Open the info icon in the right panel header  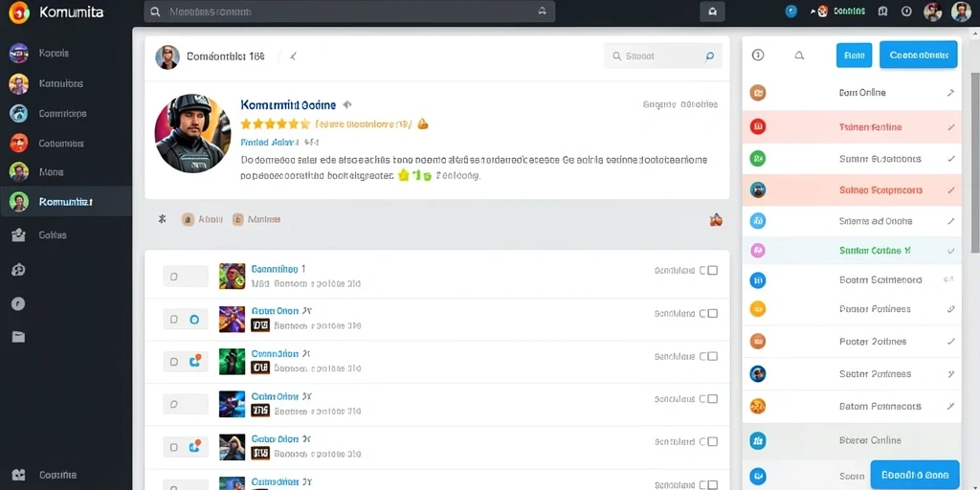click(758, 56)
